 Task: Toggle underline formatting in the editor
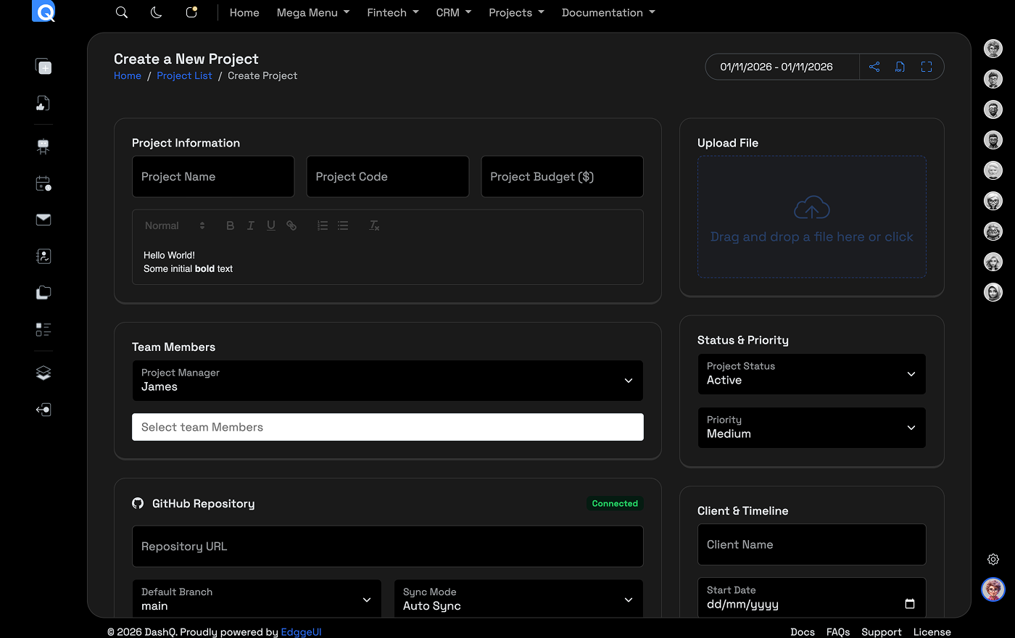[270, 225]
